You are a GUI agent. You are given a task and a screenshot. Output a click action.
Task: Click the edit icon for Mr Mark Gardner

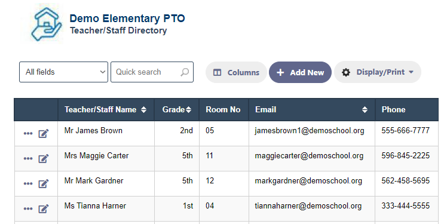(43, 183)
